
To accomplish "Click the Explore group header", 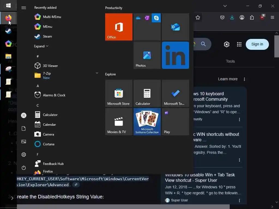I will 110,74.
